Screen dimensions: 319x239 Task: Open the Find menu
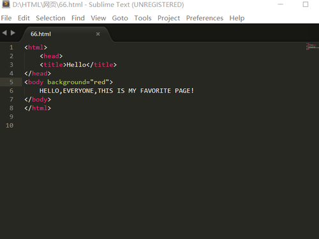pos(78,18)
